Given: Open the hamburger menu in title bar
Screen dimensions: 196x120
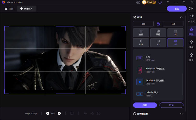Looking at the screenshot, I should (168, 2).
